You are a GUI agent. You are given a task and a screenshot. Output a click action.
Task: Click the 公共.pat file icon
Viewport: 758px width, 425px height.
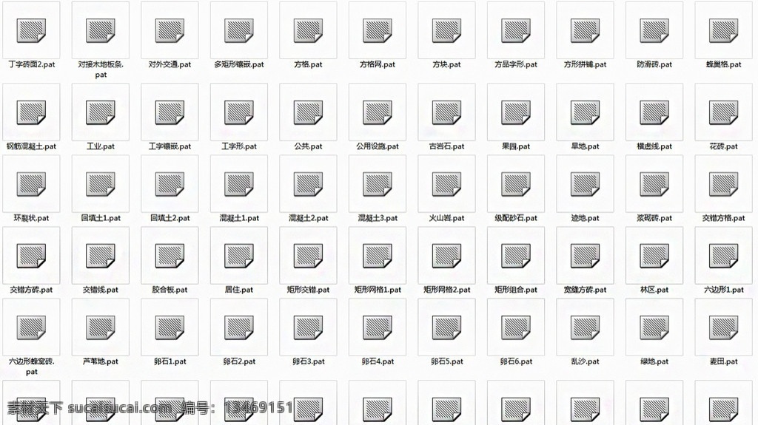(309, 112)
